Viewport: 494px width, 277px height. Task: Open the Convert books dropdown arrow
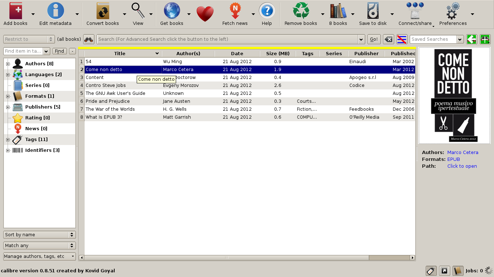point(124,14)
